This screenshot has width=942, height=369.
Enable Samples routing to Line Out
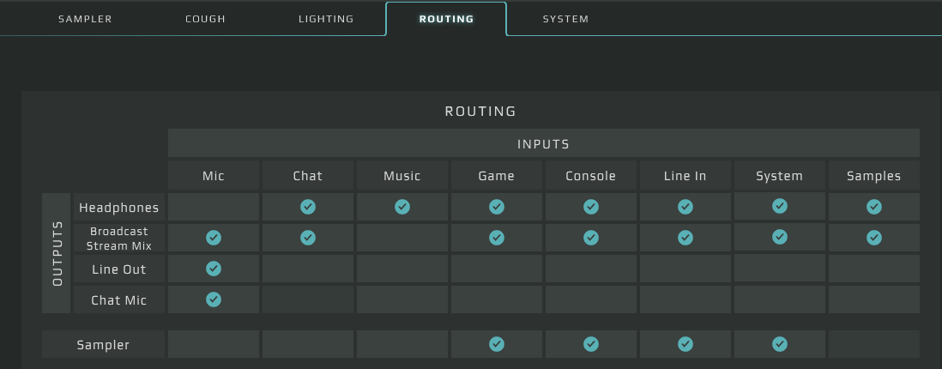(873, 269)
